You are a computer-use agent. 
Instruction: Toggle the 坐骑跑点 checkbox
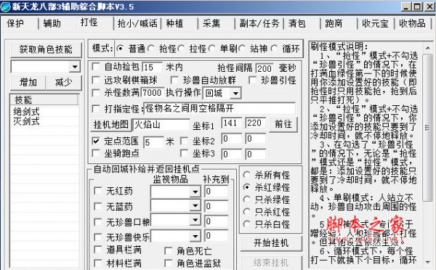(x=96, y=153)
